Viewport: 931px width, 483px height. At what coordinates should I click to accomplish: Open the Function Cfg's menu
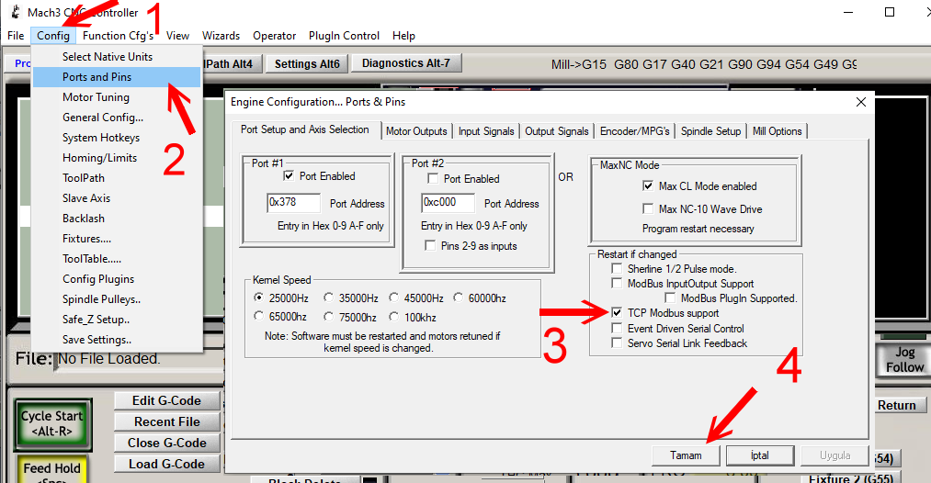(x=119, y=36)
